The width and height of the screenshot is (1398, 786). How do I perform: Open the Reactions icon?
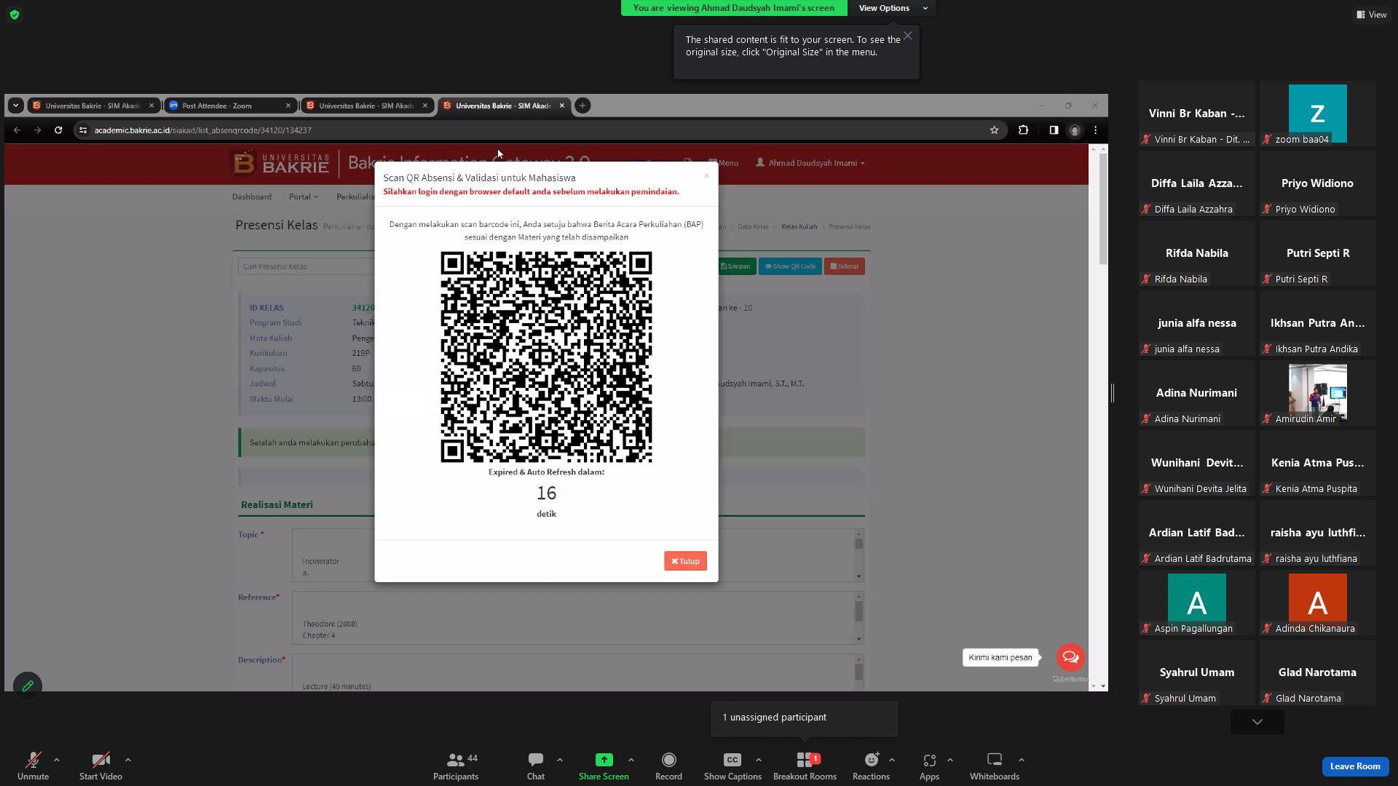[x=871, y=760]
